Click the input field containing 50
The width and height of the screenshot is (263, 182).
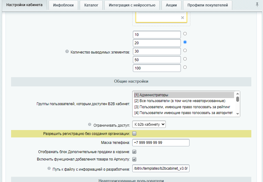click(x=157, y=60)
